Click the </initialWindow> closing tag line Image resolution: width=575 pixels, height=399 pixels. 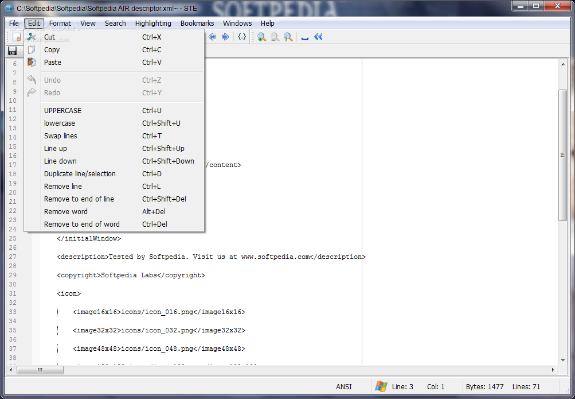click(89, 238)
